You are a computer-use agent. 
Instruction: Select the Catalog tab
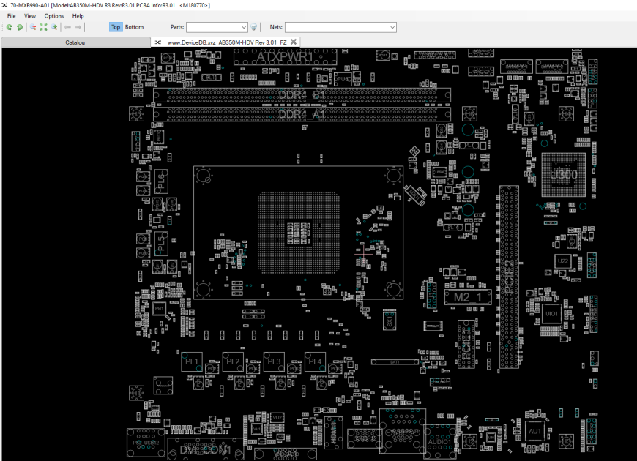click(x=75, y=42)
